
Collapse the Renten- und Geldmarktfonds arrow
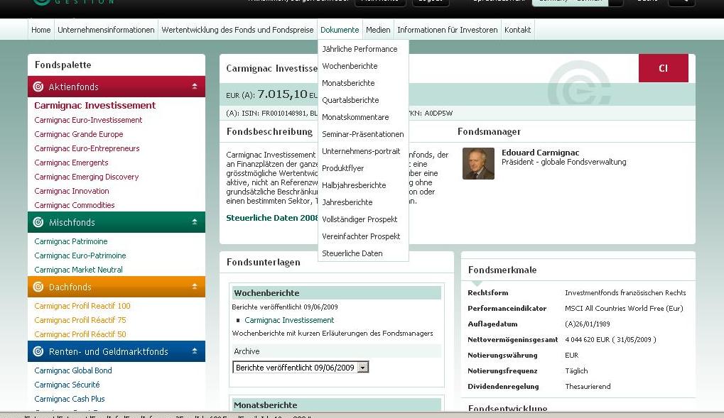coord(195,351)
